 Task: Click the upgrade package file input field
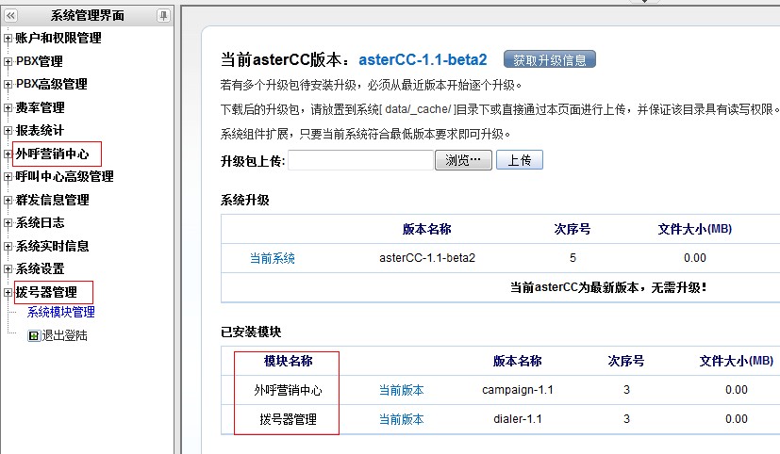(360, 160)
